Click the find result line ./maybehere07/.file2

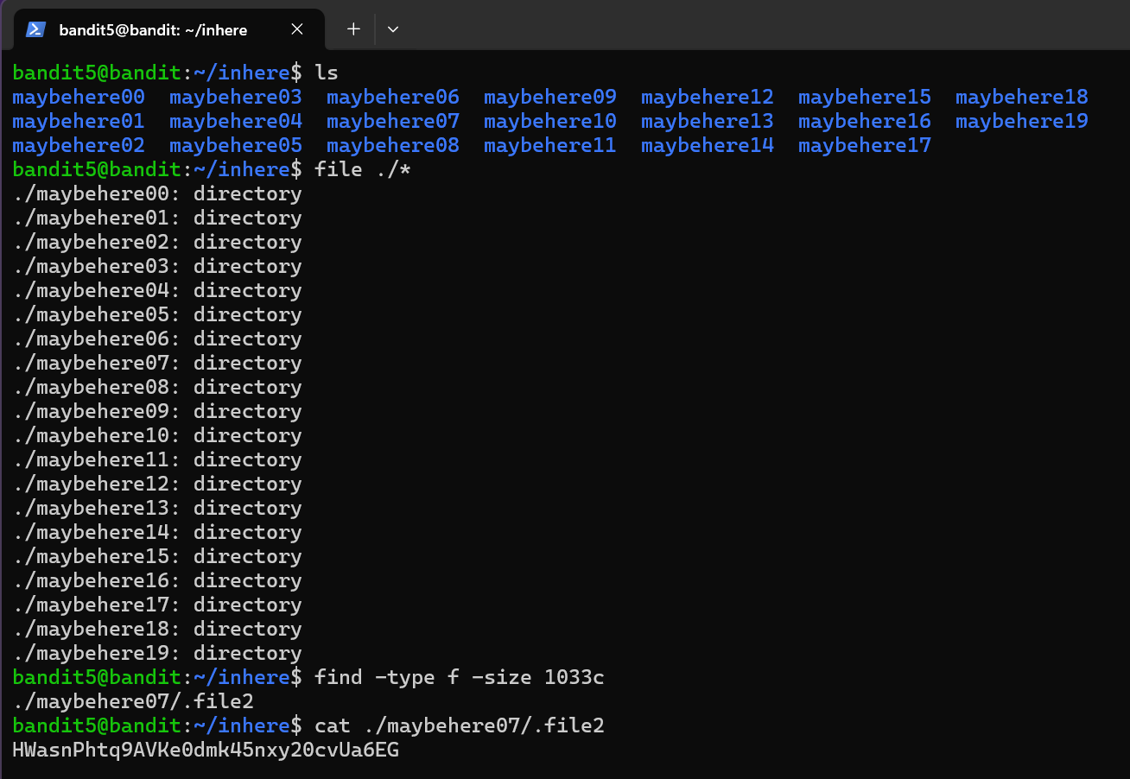(133, 701)
